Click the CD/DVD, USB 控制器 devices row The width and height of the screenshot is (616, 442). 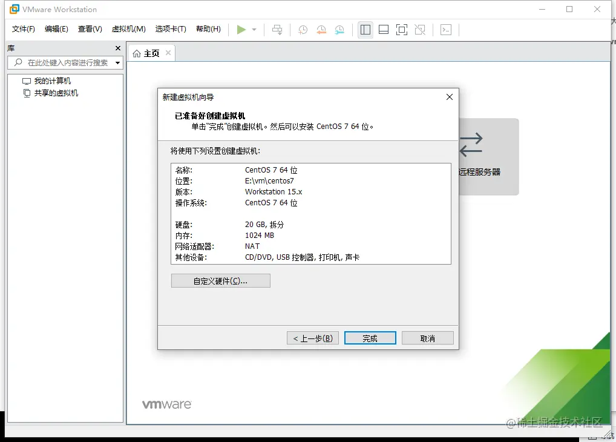(x=302, y=257)
